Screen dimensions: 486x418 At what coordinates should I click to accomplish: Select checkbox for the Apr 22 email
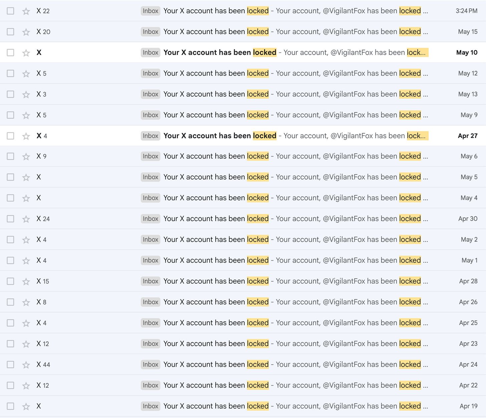coord(11,385)
